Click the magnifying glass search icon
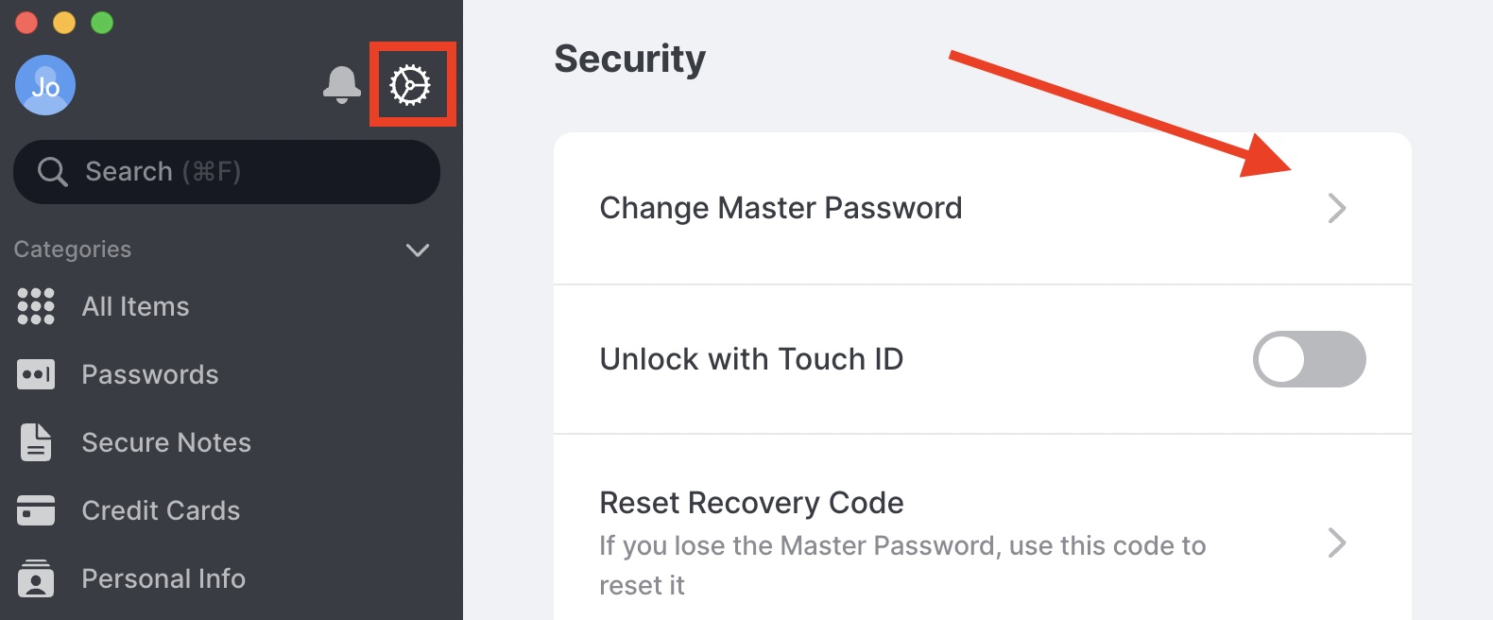Screen dimensions: 1493x620 (52, 172)
